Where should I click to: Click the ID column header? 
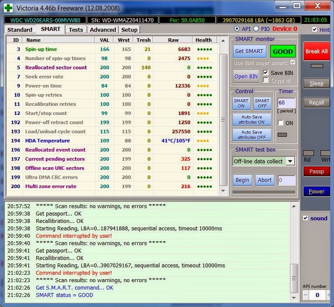(15, 40)
